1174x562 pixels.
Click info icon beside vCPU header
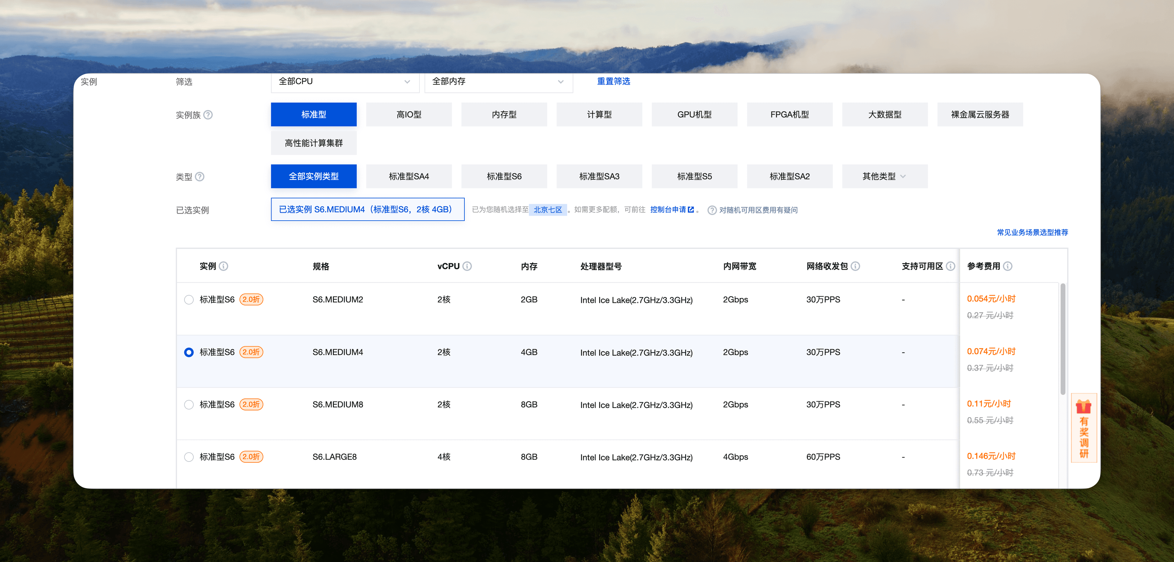pyautogui.click(x=467, y=266)
